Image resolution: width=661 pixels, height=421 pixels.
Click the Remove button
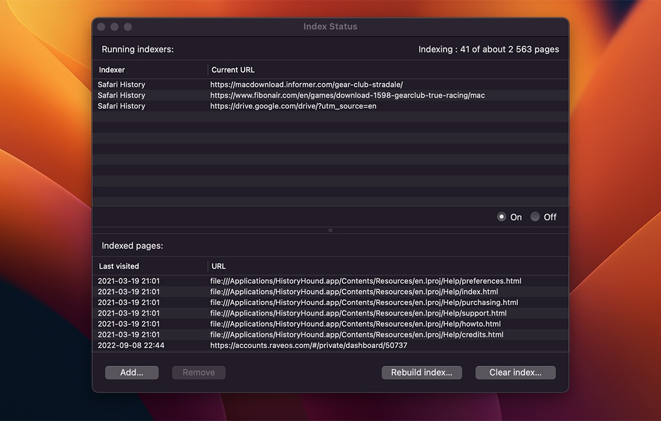click(x=198, y=372)
